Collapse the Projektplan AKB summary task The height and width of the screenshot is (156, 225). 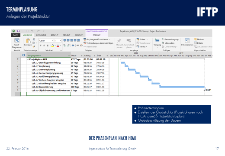click(28, 59)
